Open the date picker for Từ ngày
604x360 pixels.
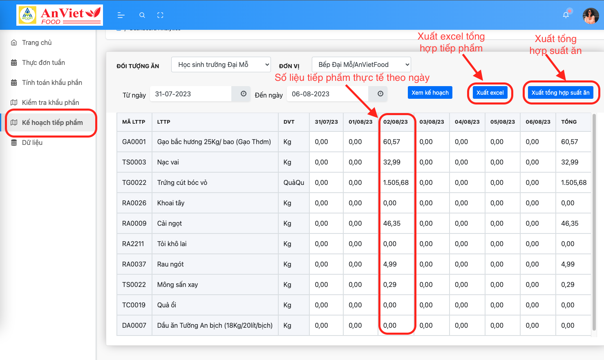click(242, 93)
